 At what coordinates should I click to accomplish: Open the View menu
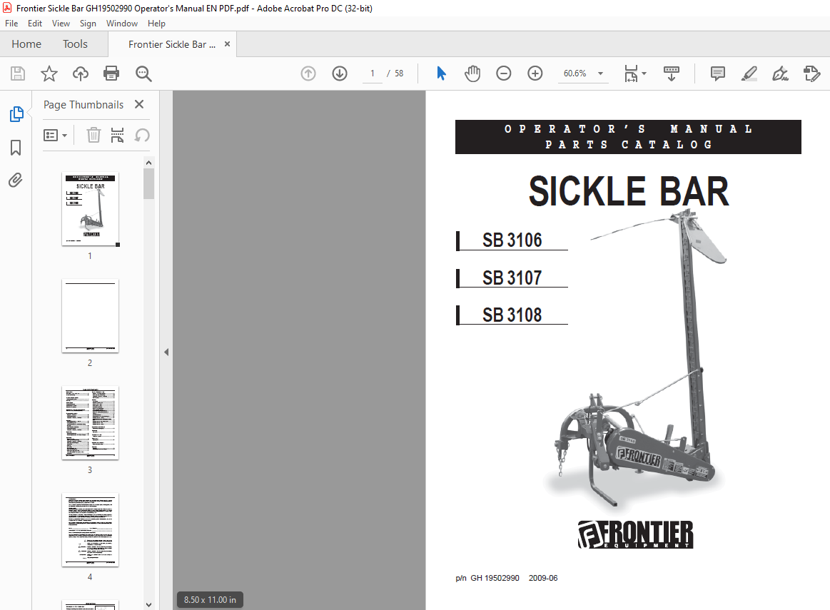[61, 24]
